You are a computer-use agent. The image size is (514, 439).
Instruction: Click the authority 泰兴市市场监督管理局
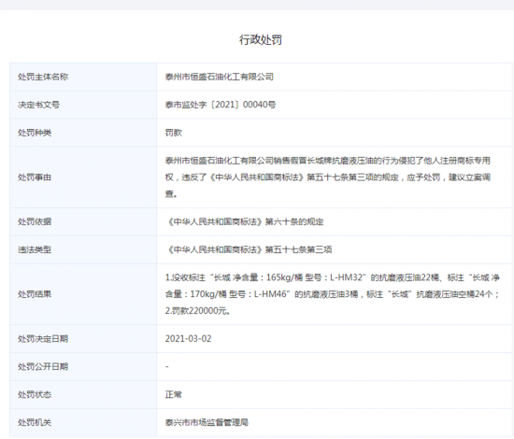pyautogui.click(x=207, y=422)
